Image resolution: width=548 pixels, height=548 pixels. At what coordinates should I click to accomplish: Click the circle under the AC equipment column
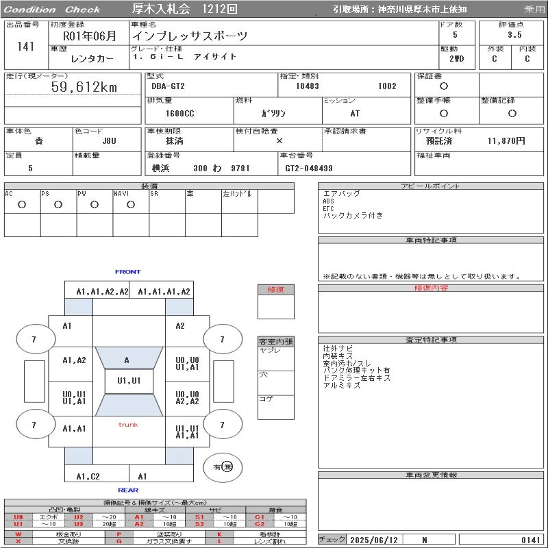22,205
